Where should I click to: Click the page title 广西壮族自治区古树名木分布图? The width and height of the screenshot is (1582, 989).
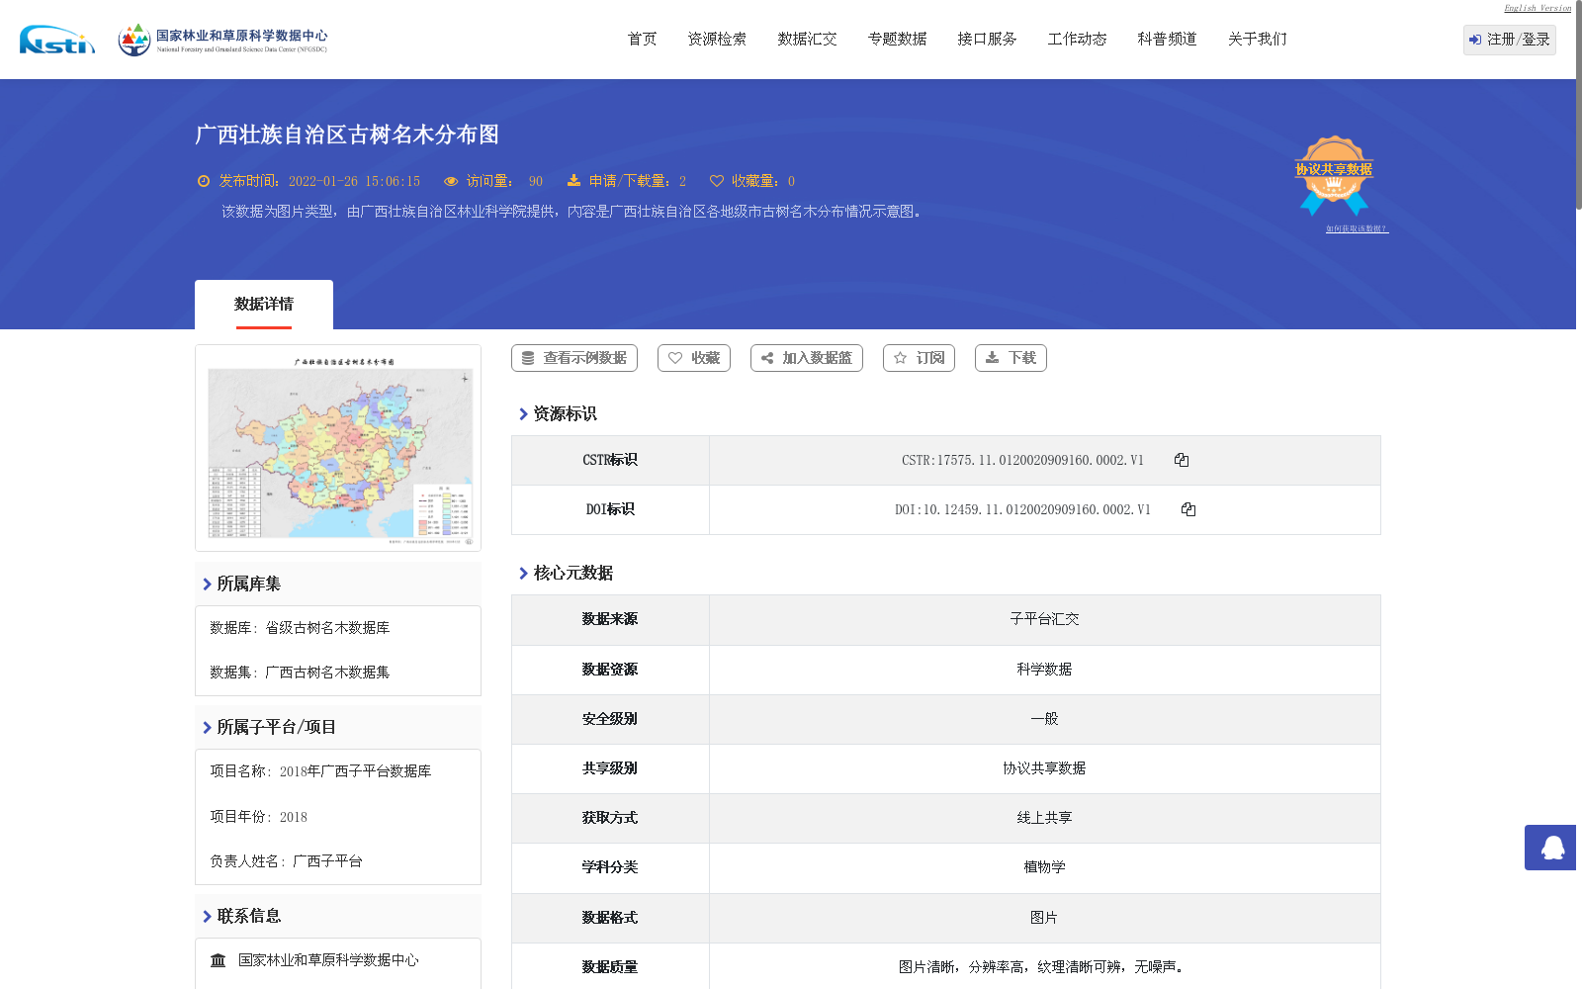[x=347, y=135]
